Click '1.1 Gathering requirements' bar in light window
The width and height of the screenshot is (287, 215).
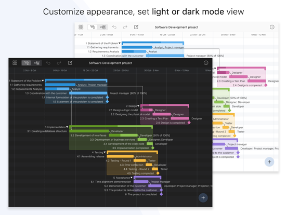(137, 47)
